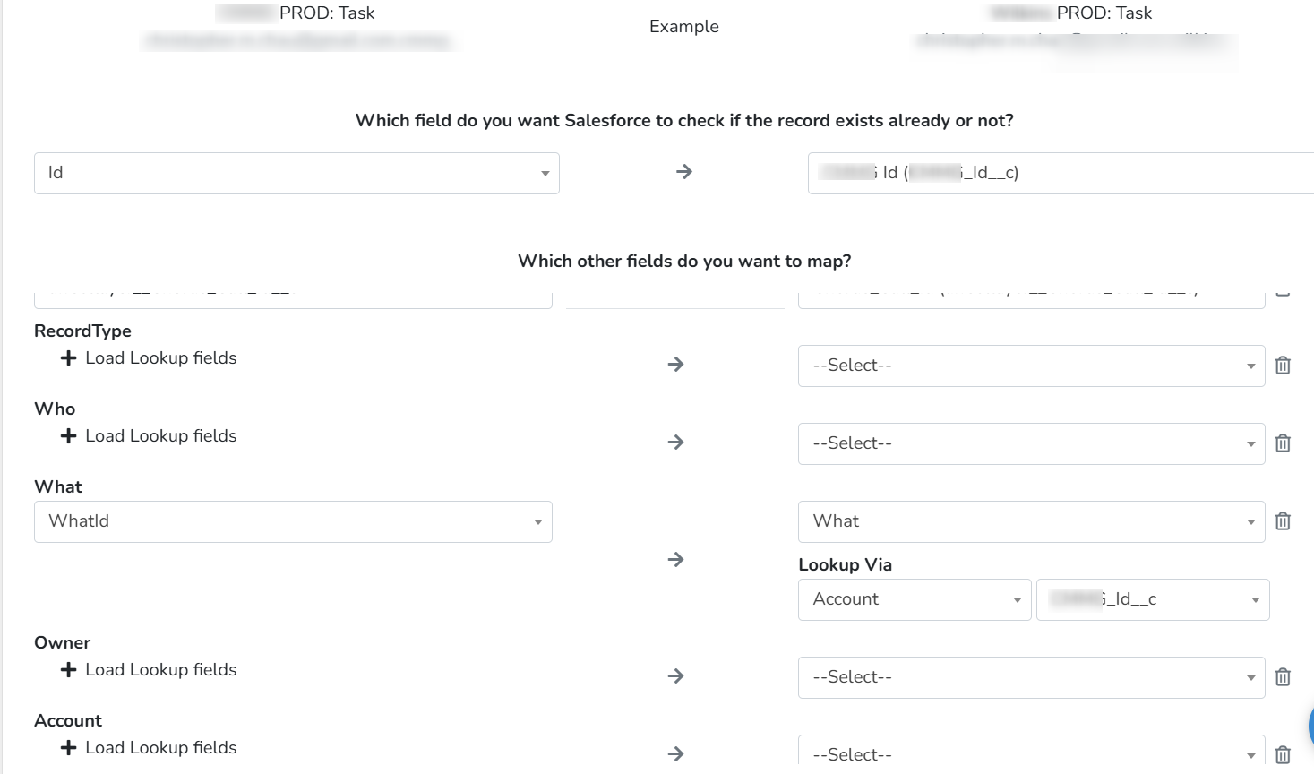
Task: Open the Id source field dropdown
Action: (296, 173)
